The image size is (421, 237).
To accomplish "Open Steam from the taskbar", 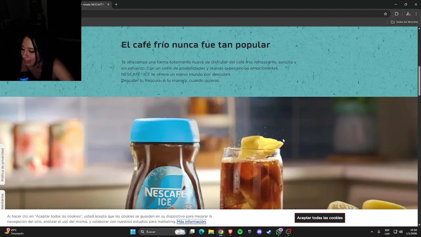I will click(269, 232).
